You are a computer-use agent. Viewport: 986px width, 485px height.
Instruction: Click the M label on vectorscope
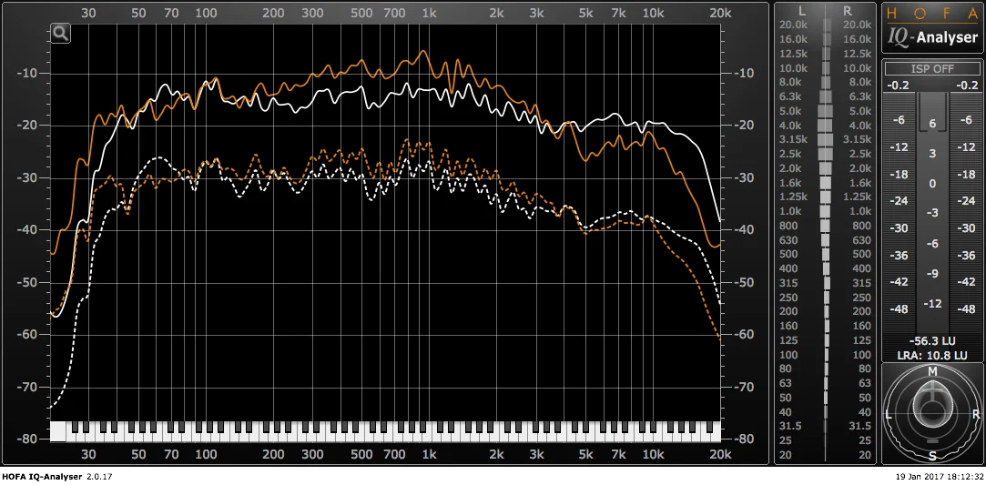point(932,371)
